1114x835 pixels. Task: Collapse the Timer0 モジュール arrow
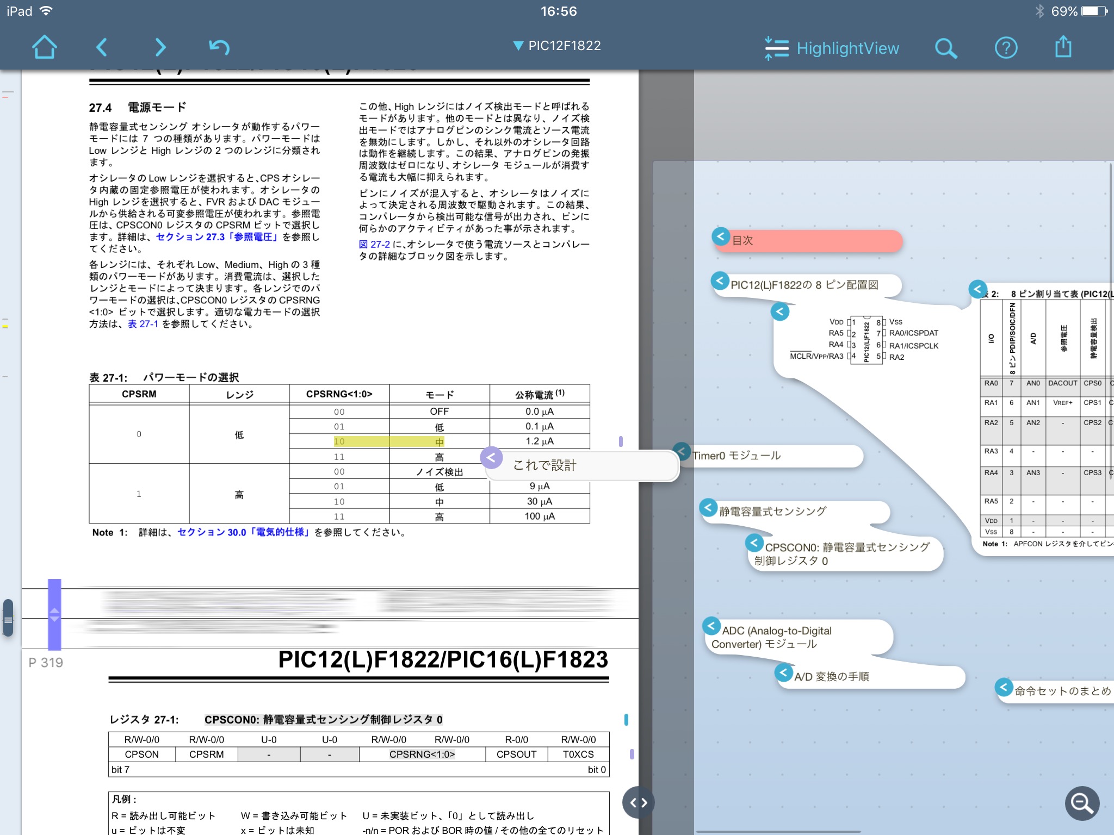(682, 451)
